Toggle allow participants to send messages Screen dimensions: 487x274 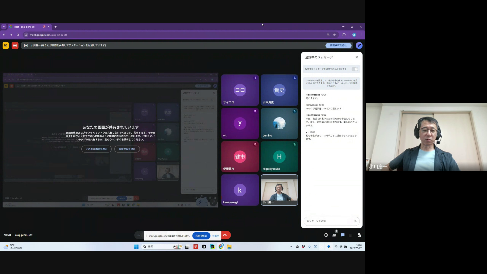tap(355, 69)
